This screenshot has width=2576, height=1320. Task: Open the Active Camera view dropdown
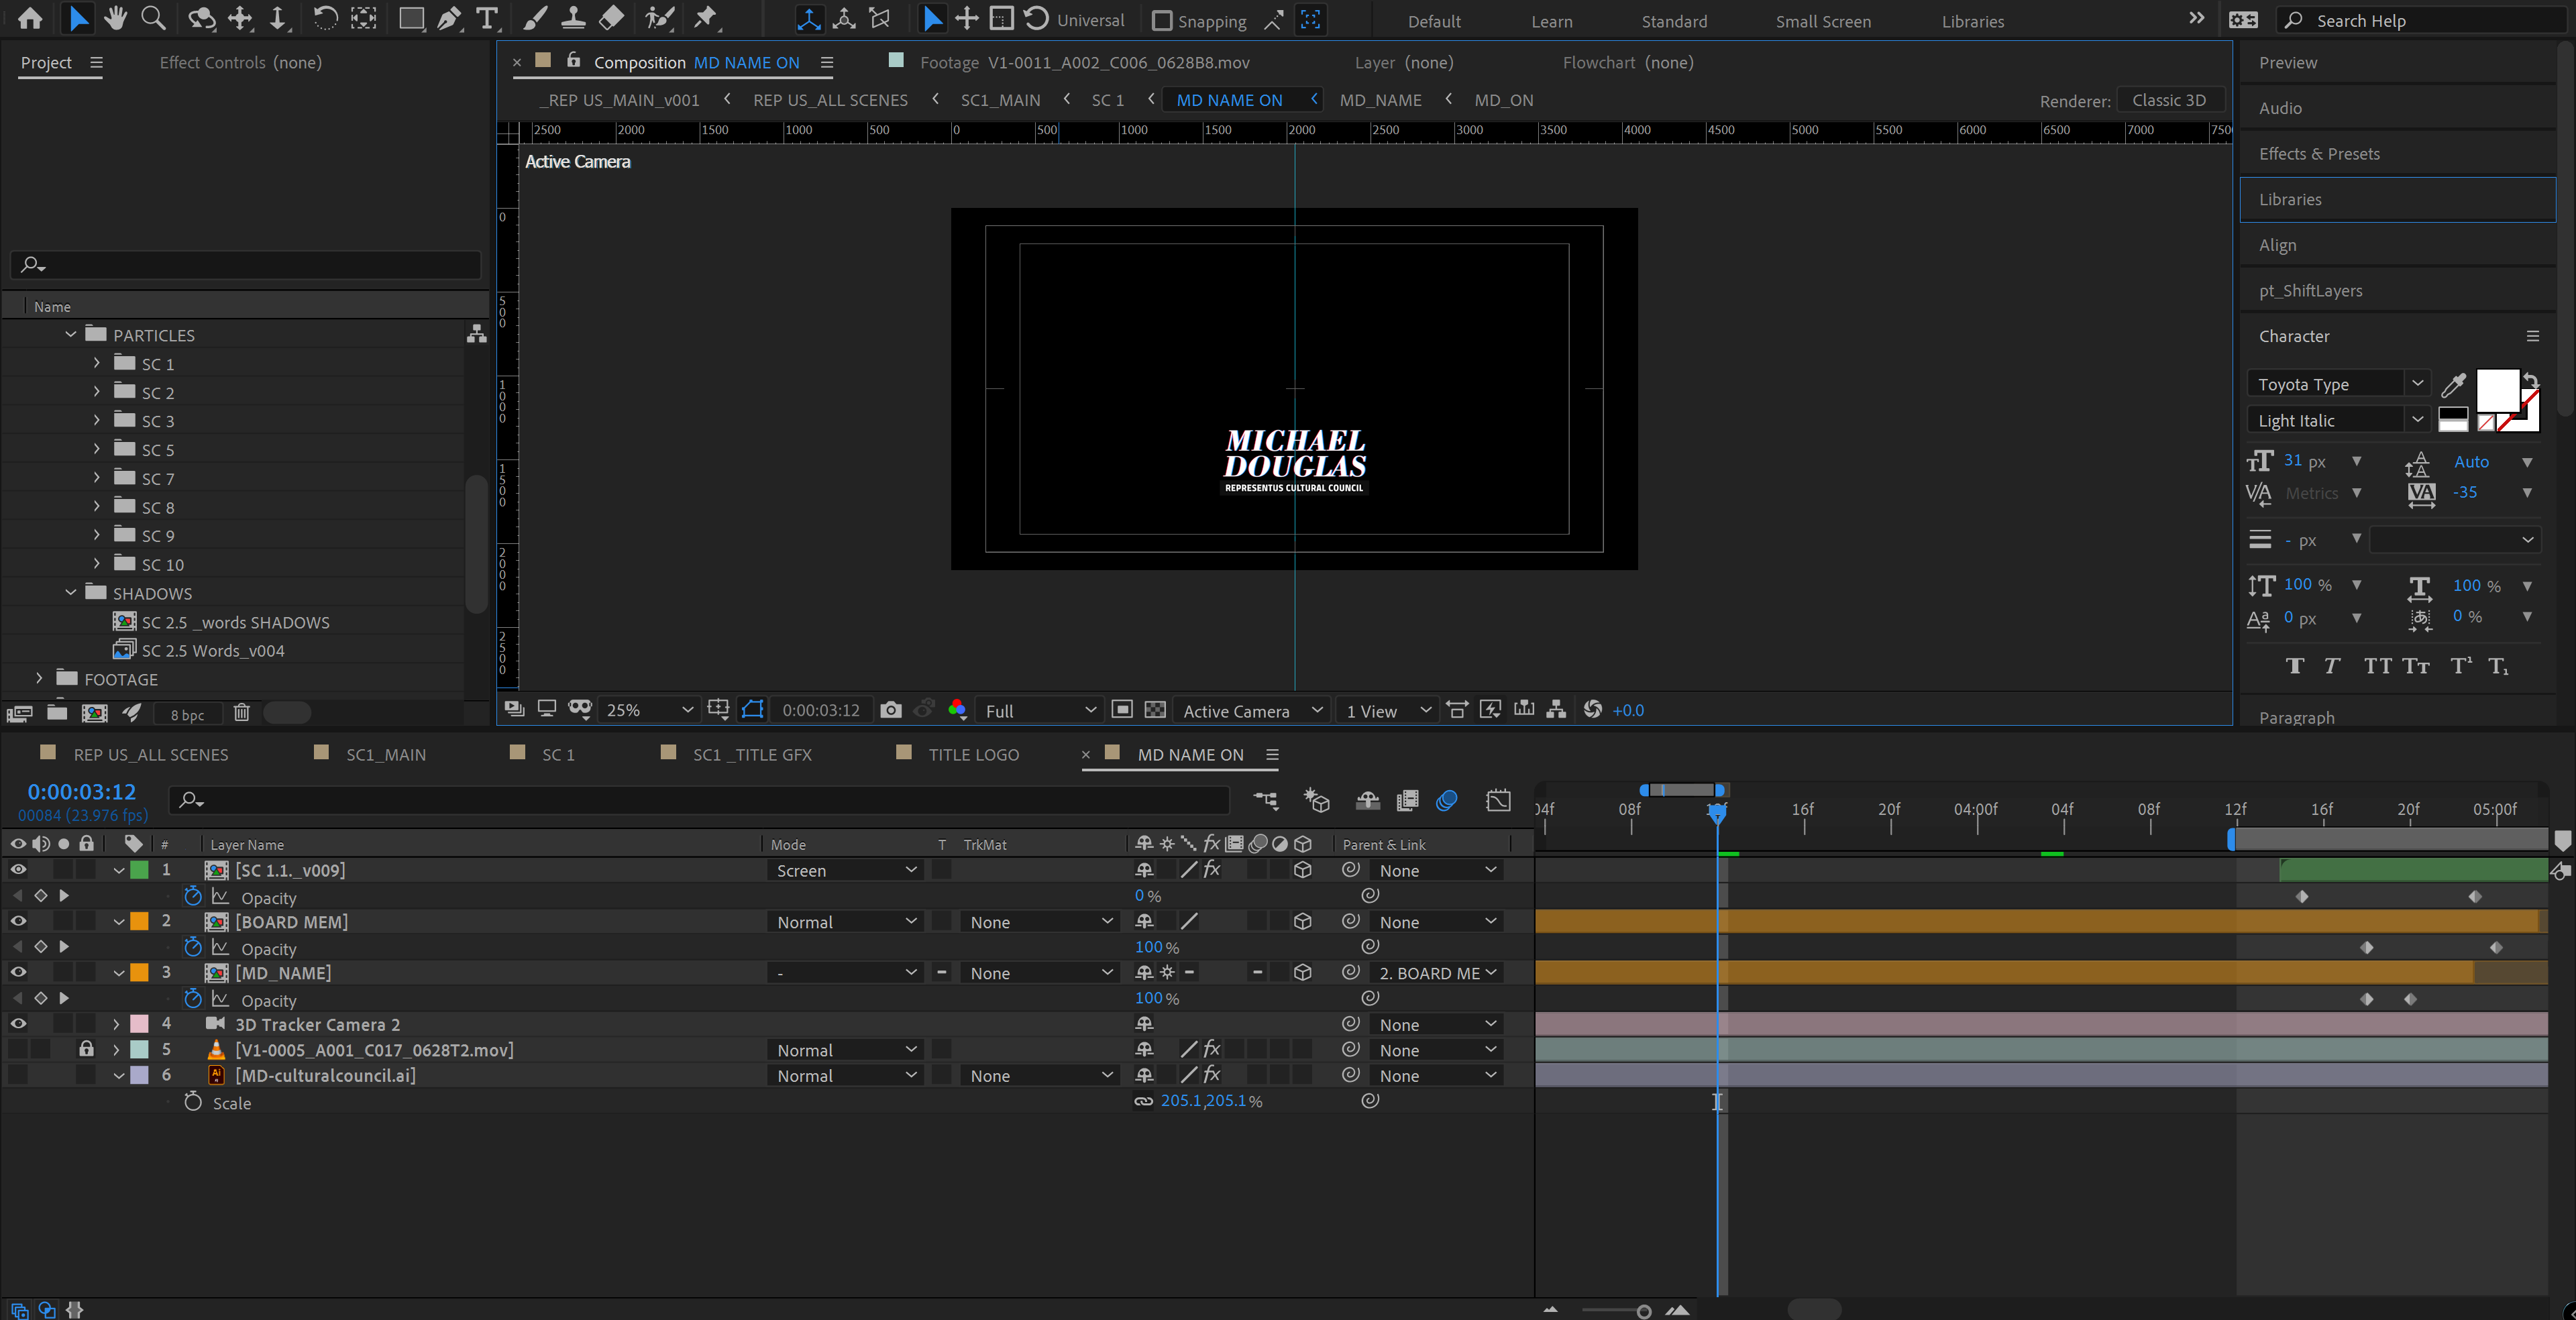(x=1251, y=710)
